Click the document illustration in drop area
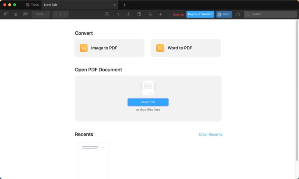This screenshot has height=179, width=299. tap(148, 88)
